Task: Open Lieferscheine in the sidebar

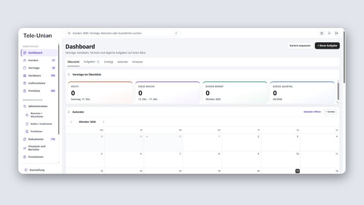Action: point(39,83)
